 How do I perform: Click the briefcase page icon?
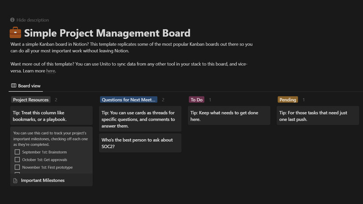[x=15, y=33]
